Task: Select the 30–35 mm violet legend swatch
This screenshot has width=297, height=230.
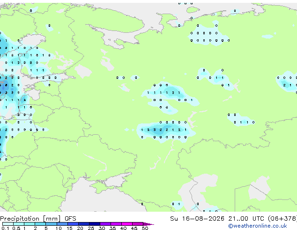Action: click(105, 224)
